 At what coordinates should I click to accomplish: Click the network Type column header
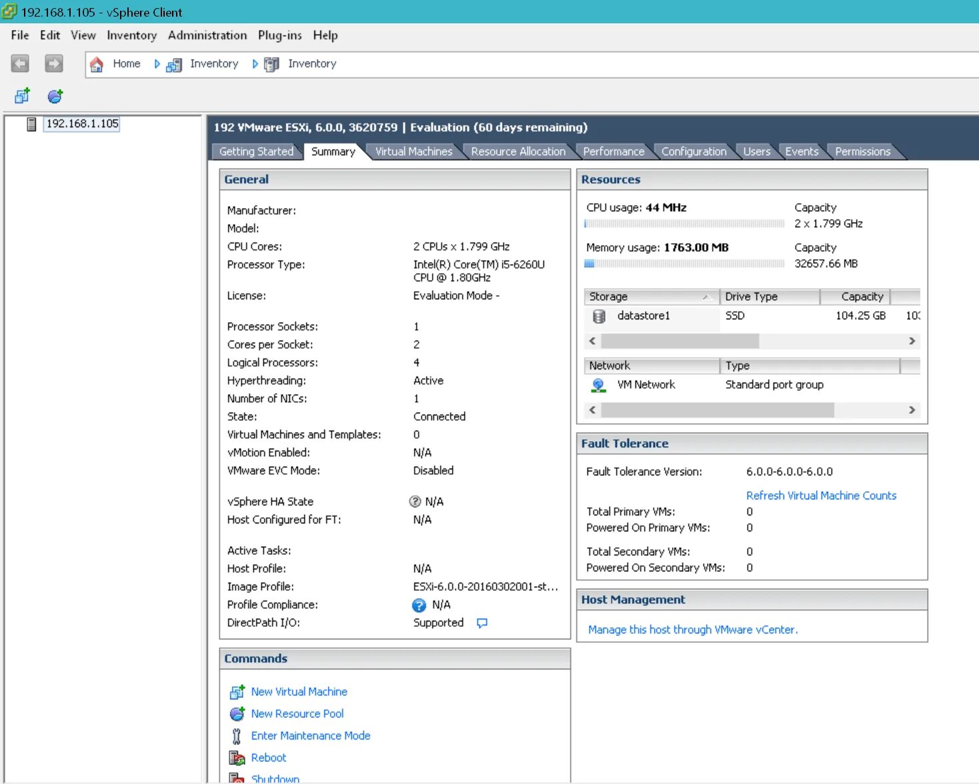[810, 366]
